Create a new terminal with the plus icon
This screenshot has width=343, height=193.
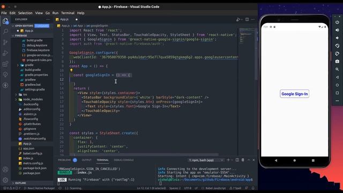(x=228, y=160)
